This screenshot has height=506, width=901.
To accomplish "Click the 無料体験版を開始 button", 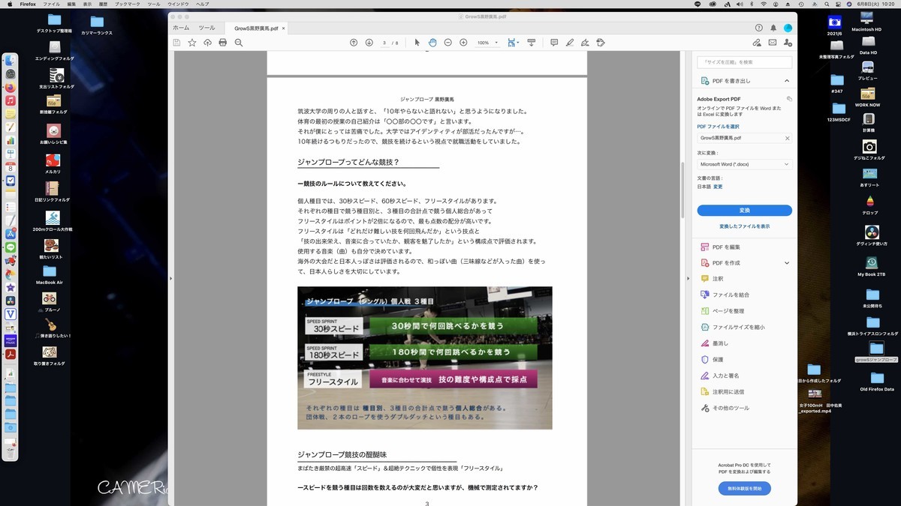I will click(744, 489).
